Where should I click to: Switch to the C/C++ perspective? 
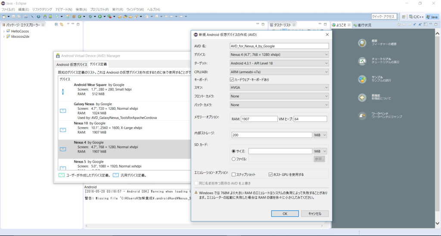[x=416, y=17]
